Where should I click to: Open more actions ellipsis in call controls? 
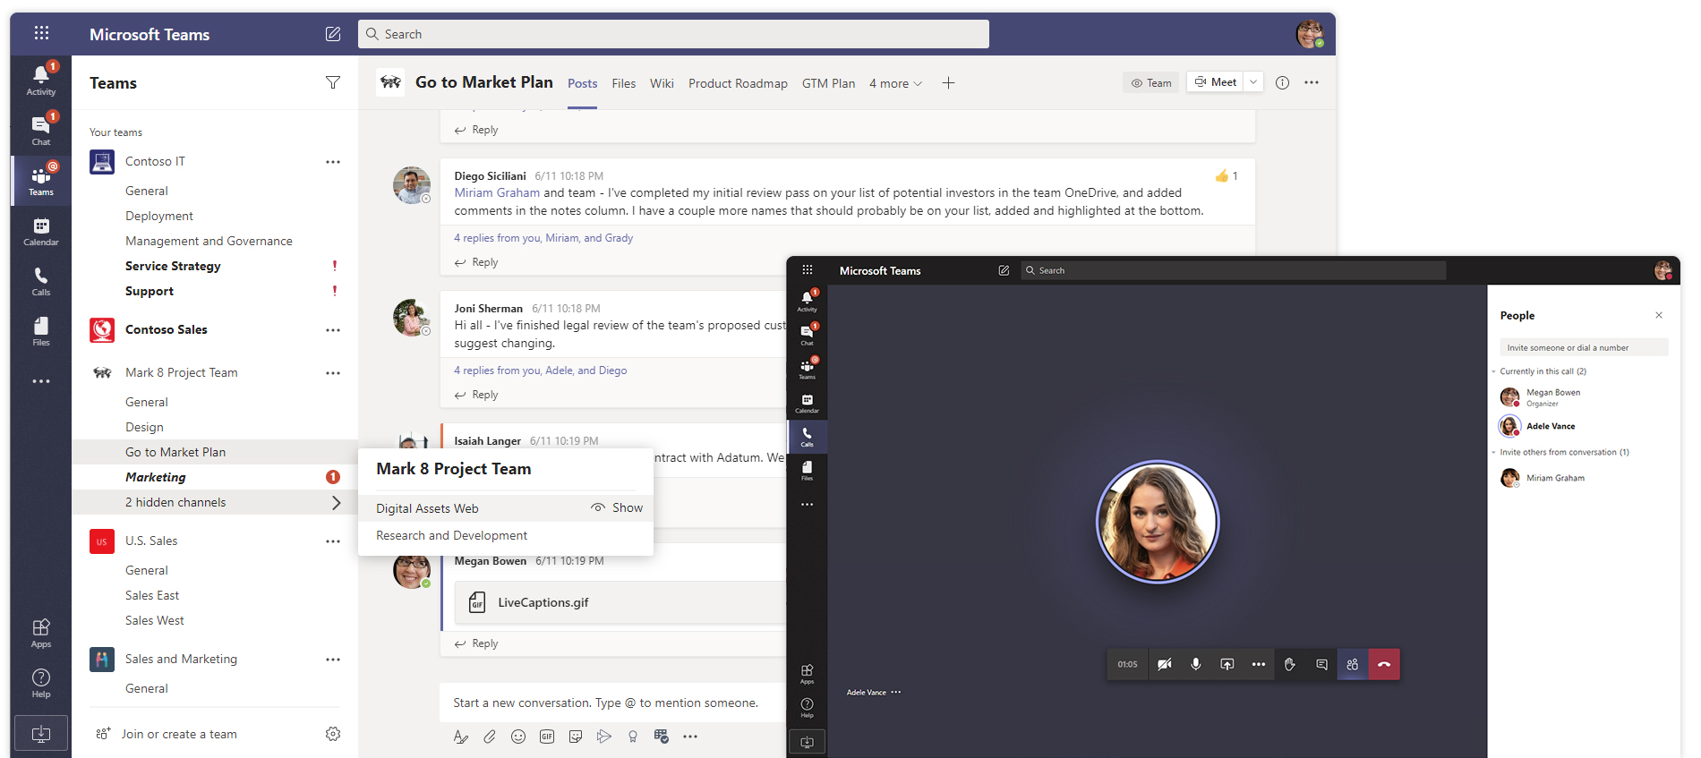(x=1259, y=664)
